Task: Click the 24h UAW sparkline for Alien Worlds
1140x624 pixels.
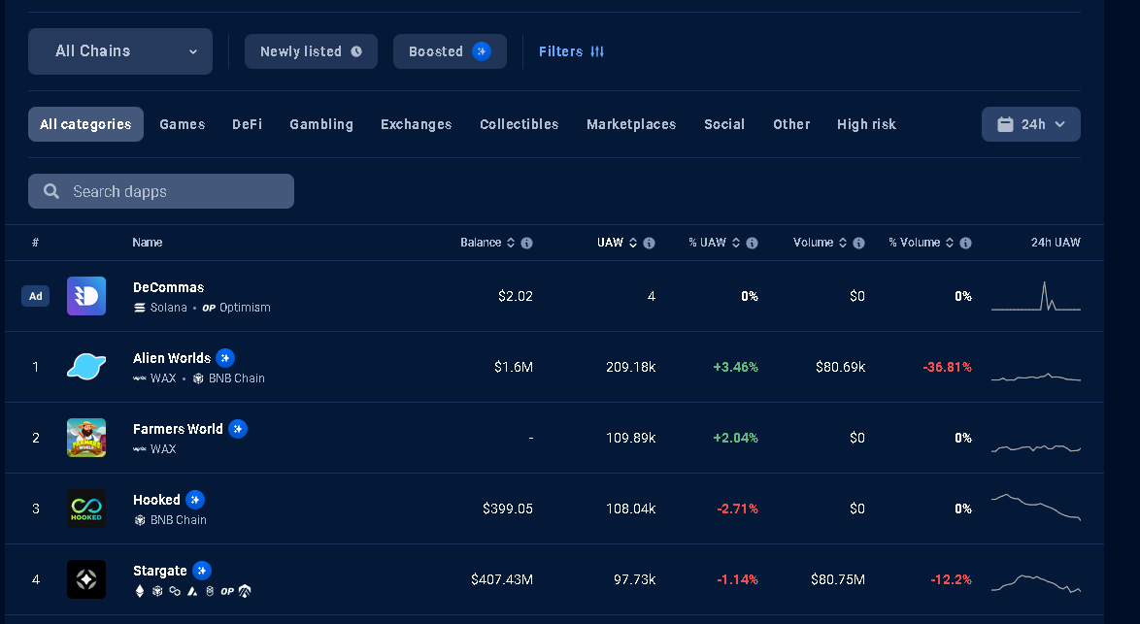Action: click(x=1036, y=377)
